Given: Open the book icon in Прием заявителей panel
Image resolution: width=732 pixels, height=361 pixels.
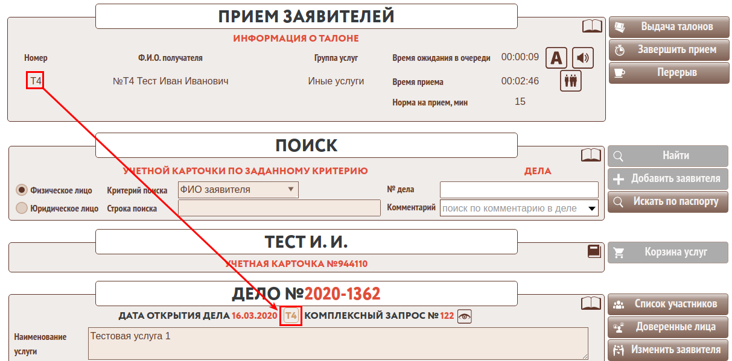Looking at the screenshot, I should pyautogui.click(x=592, y=26).
